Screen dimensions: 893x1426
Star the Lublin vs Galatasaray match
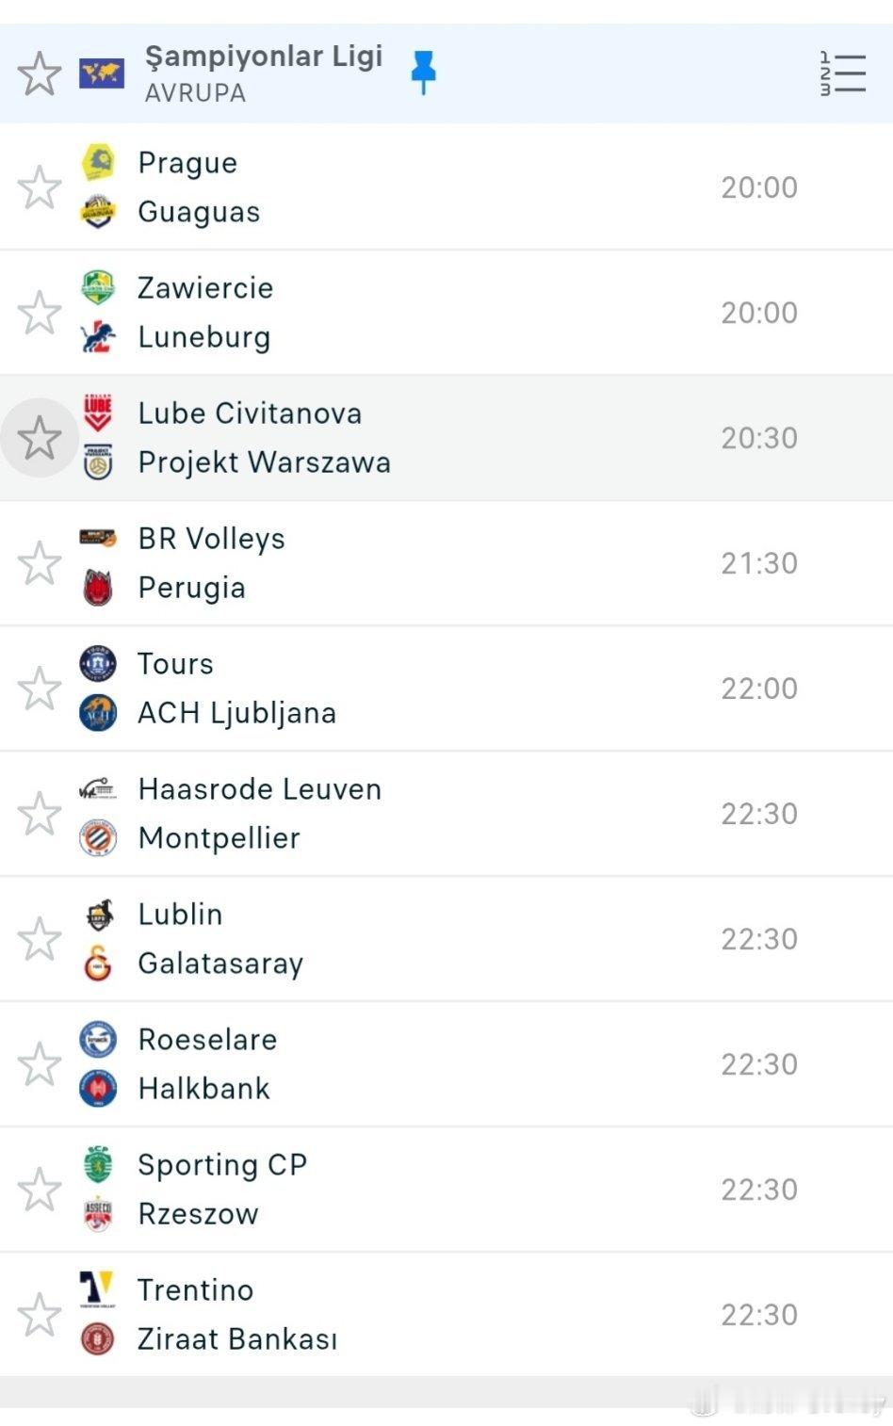(x=39, y=939)
